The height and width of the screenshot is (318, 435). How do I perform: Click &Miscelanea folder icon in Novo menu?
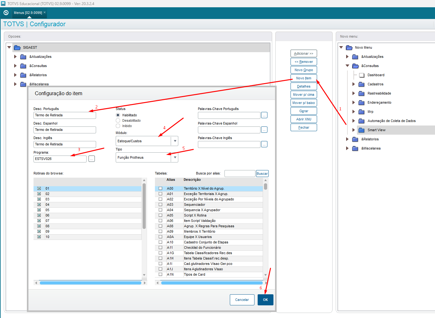coord(355,148)
